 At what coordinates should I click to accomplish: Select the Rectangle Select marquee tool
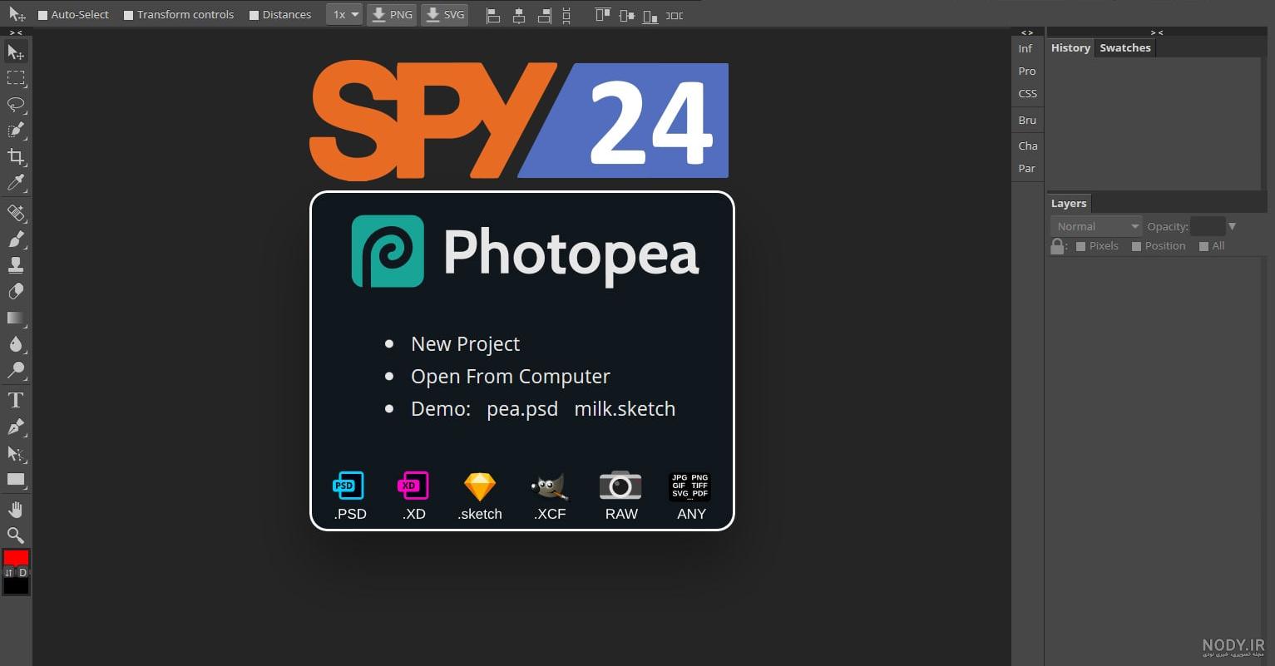pyautogui.click(x=16, y=78)
